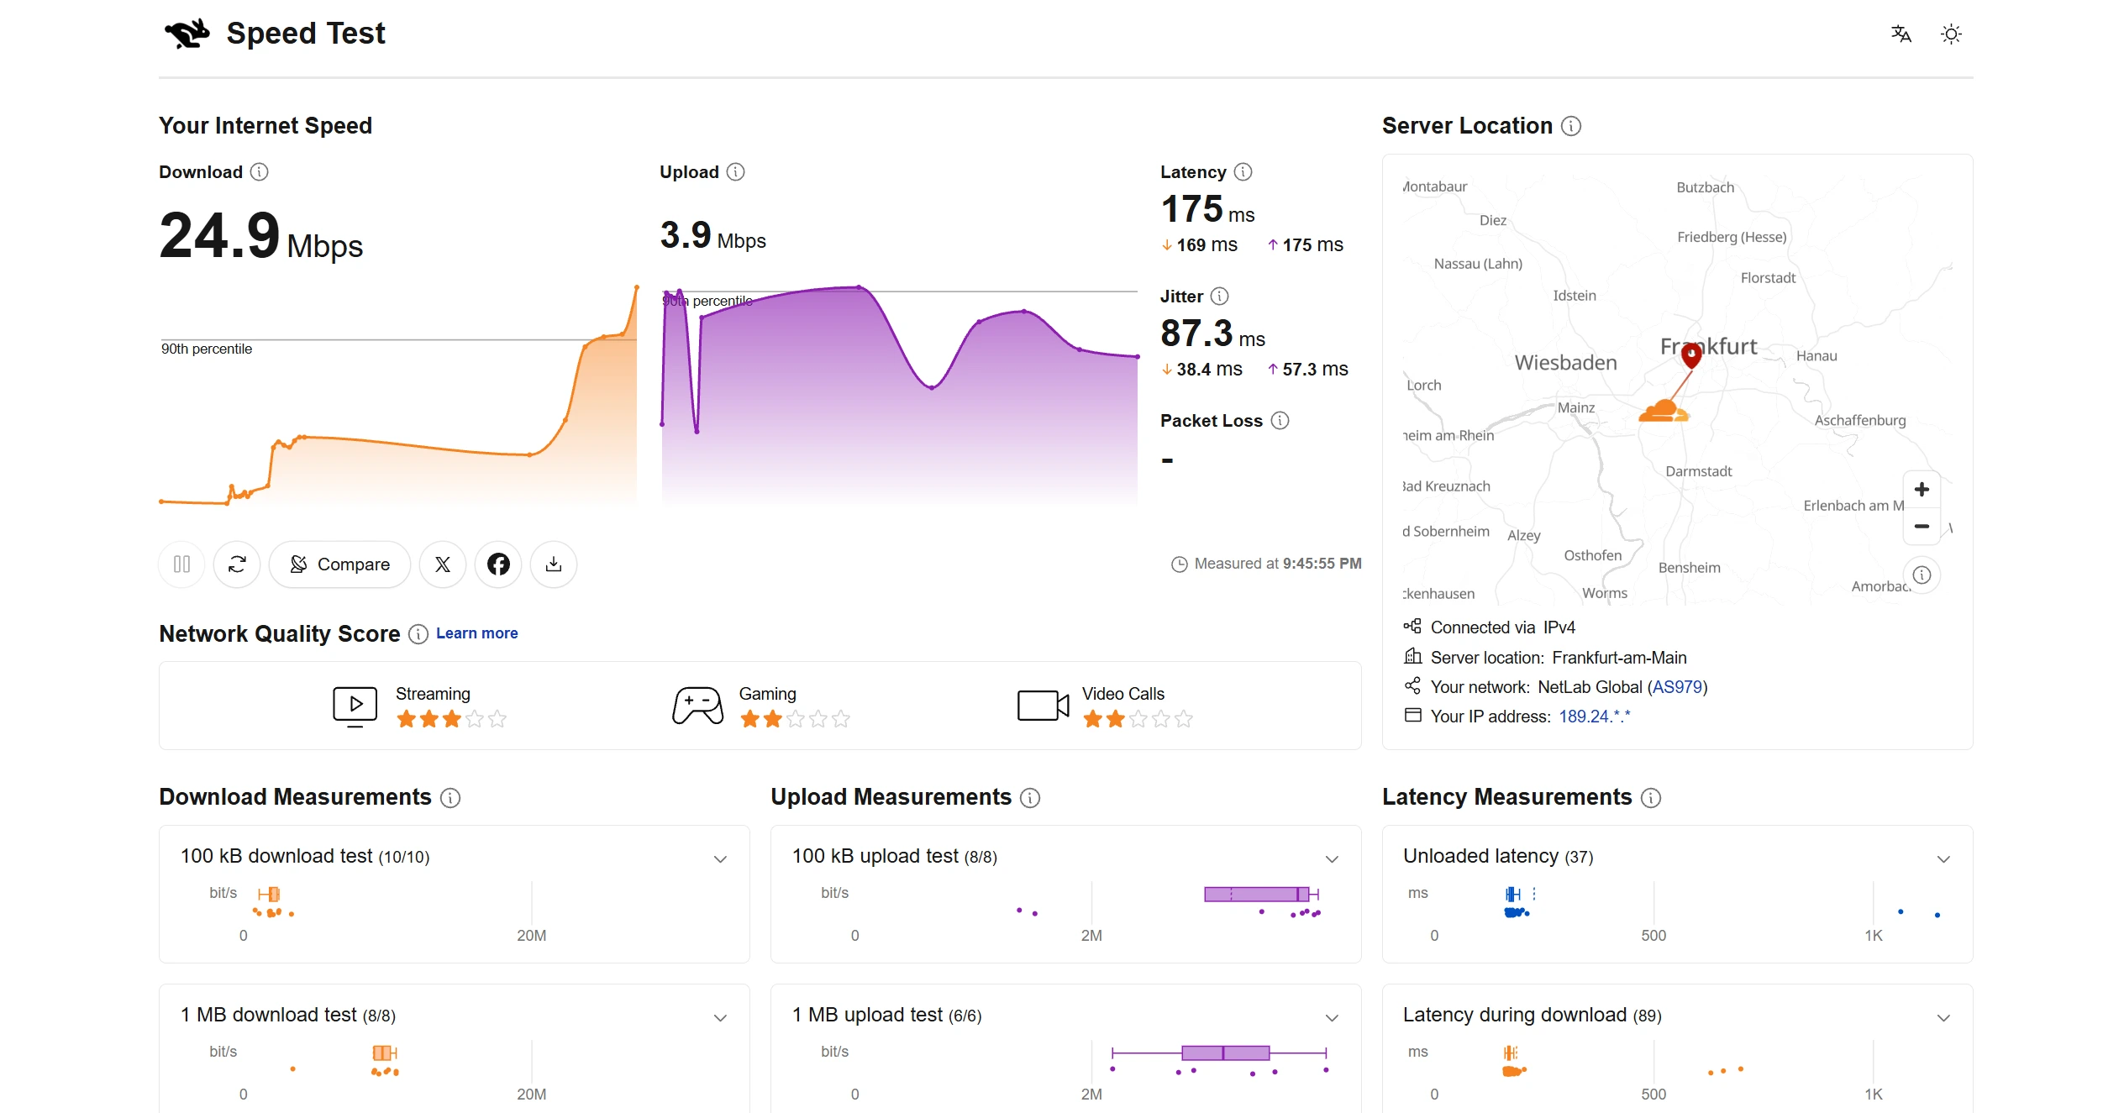Click the Server location: Frankfurt-am-Main text
2103x1113 pixels.
[1559, 658]
